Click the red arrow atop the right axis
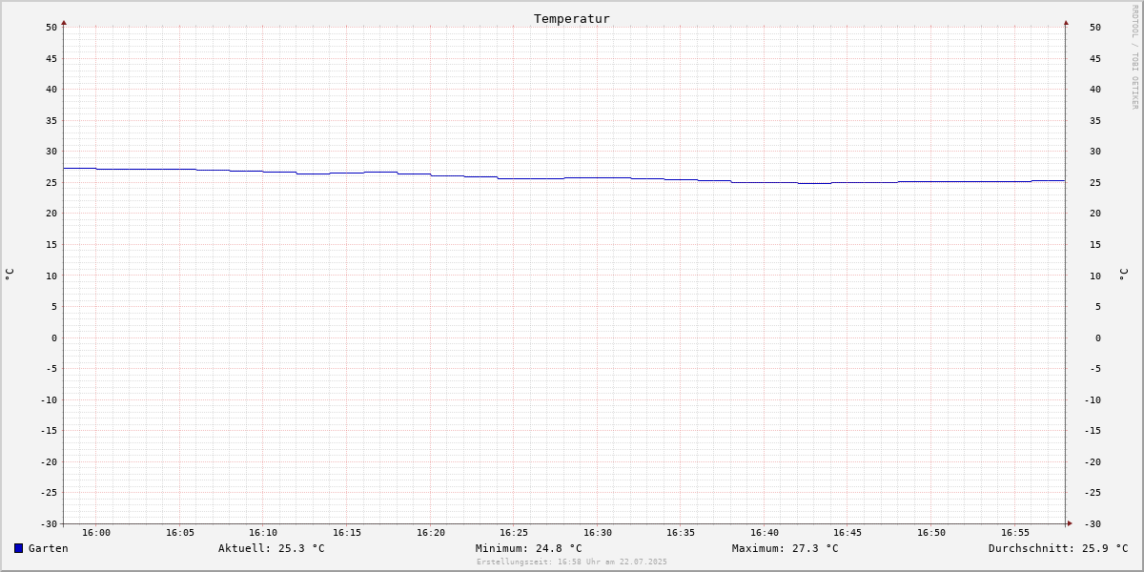 [x=1066, y=22]
